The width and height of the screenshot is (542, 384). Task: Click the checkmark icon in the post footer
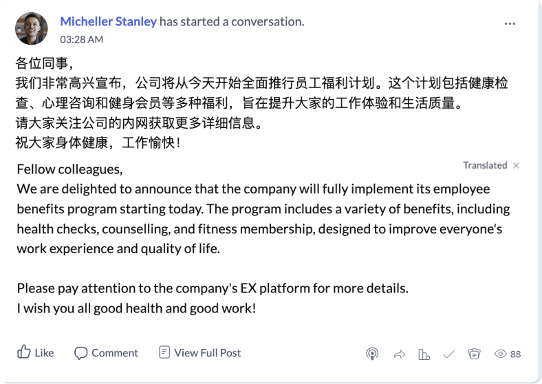[449, 354]
